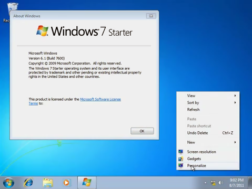The height and width of the screenshot is (189, 252).
Task: Open Screen resolution from context menu
Action: [208, 152]
